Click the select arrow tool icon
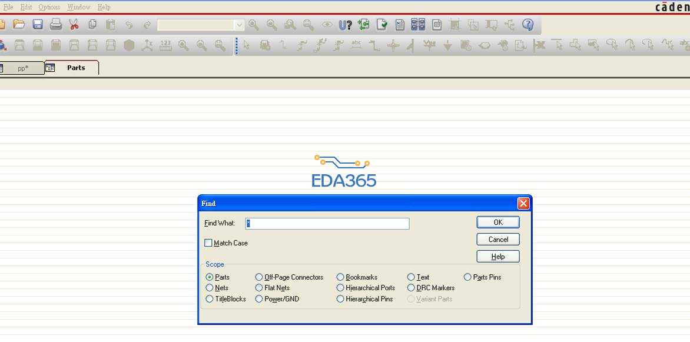 246,45
